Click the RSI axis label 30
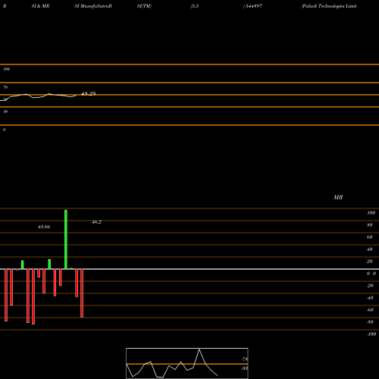 pos(5,111)
